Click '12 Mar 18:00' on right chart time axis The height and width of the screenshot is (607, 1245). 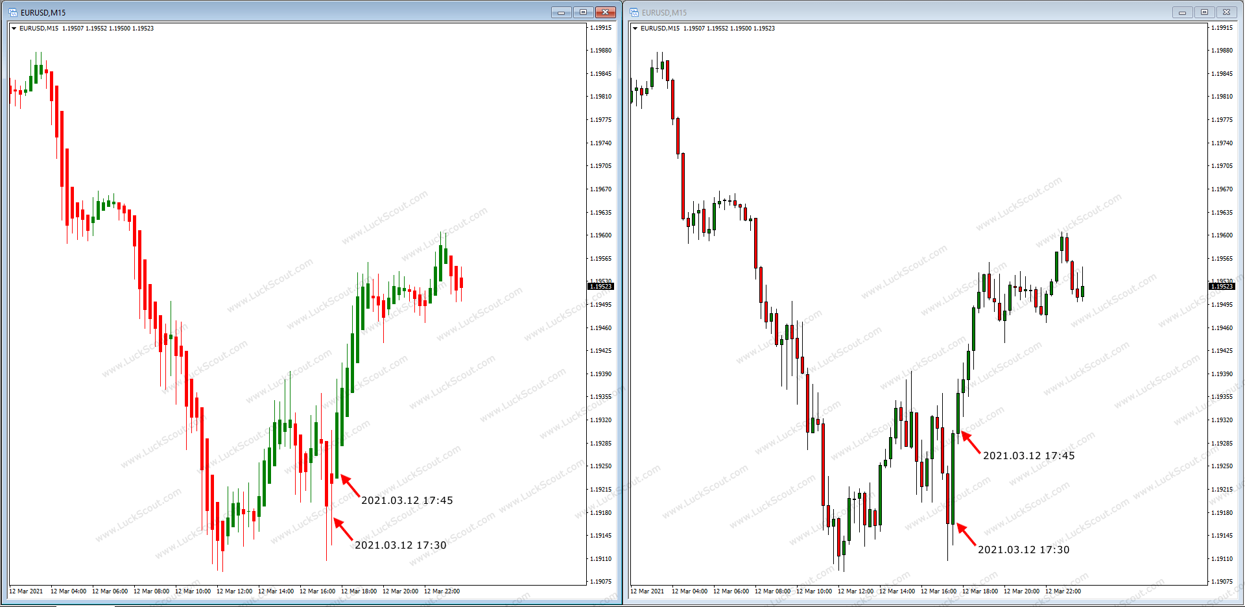(980, 591)
